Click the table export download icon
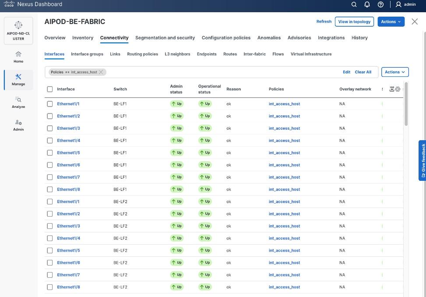 pyautogui.click(x=392, y=89)
